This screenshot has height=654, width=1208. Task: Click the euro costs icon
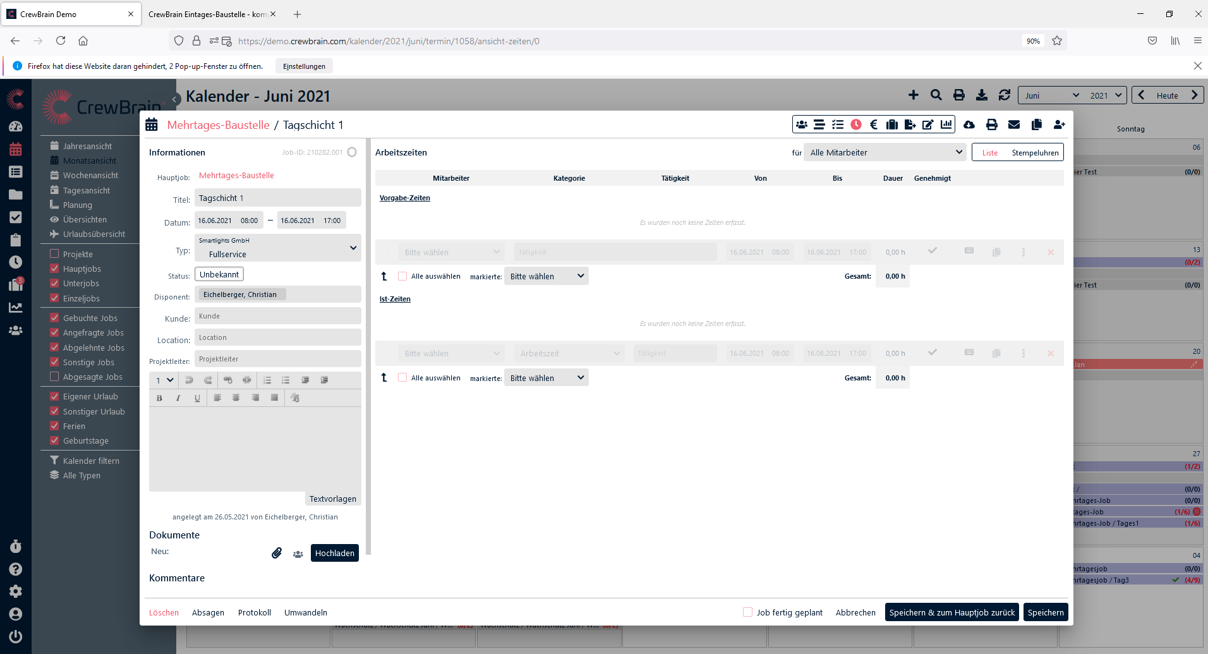(874, 124)
